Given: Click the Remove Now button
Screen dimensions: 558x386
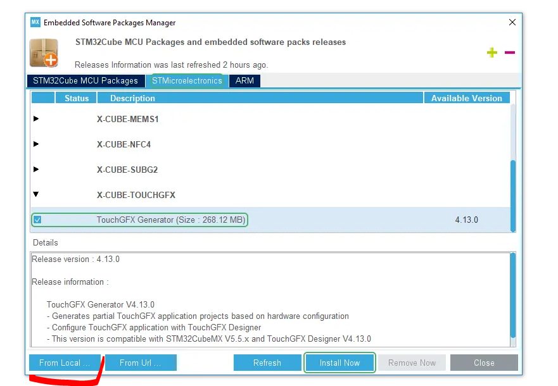Looking at the screenshot, I should [412, 363].
